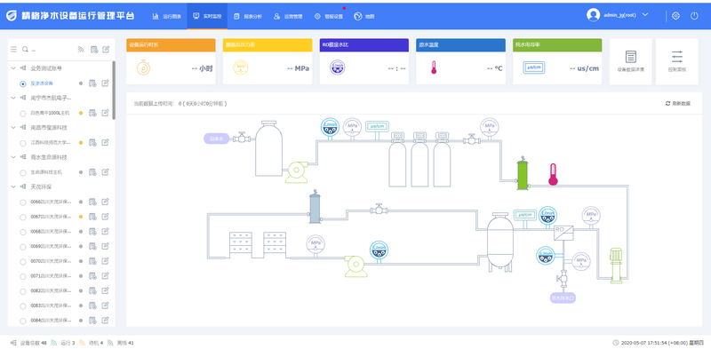Click the edit icon for 反渗透设备

coord(105,83)
